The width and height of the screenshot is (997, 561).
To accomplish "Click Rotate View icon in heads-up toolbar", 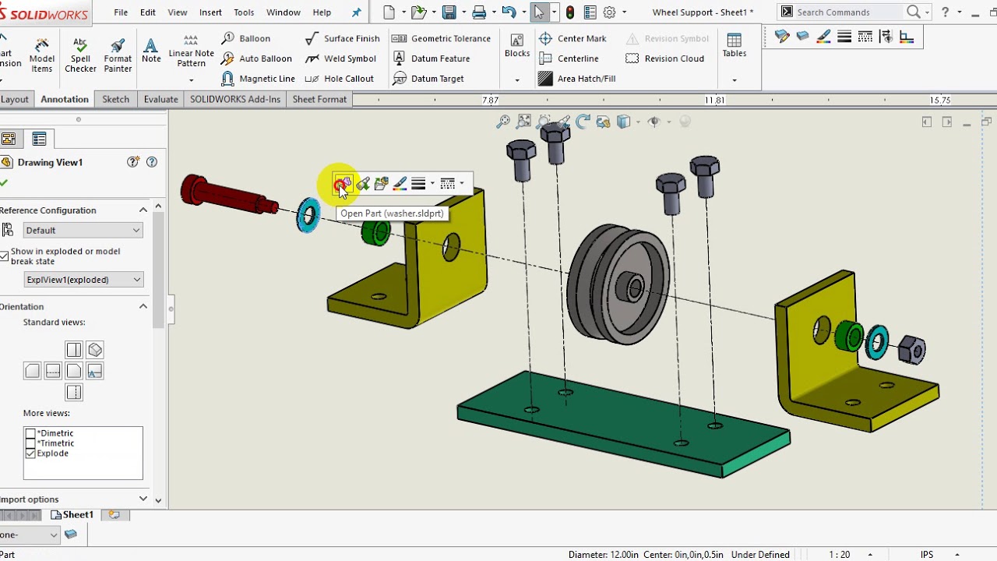I will pos(583,122).
